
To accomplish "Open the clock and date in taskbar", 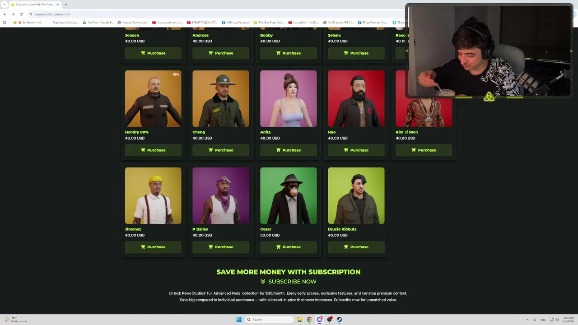I will 568,320.
